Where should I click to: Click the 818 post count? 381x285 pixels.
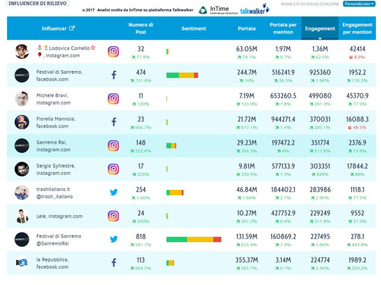pos(141,236)
